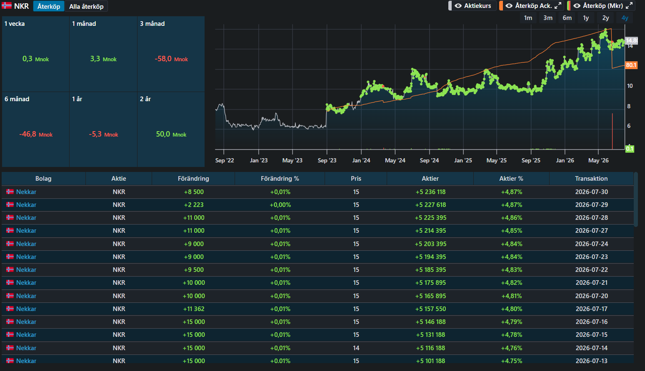Toggle Återköp (Mkr) eye icon
The width and height of the screenshot is (645, 371).
[x=577, y=6]
